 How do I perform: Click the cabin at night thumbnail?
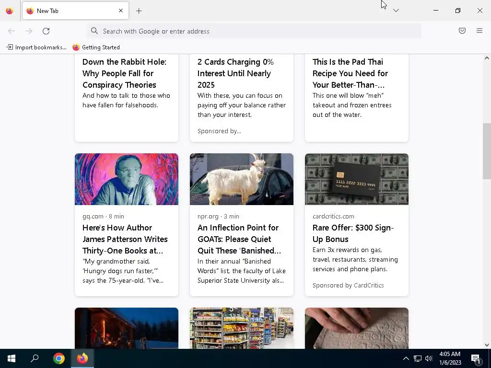[127, 328]
